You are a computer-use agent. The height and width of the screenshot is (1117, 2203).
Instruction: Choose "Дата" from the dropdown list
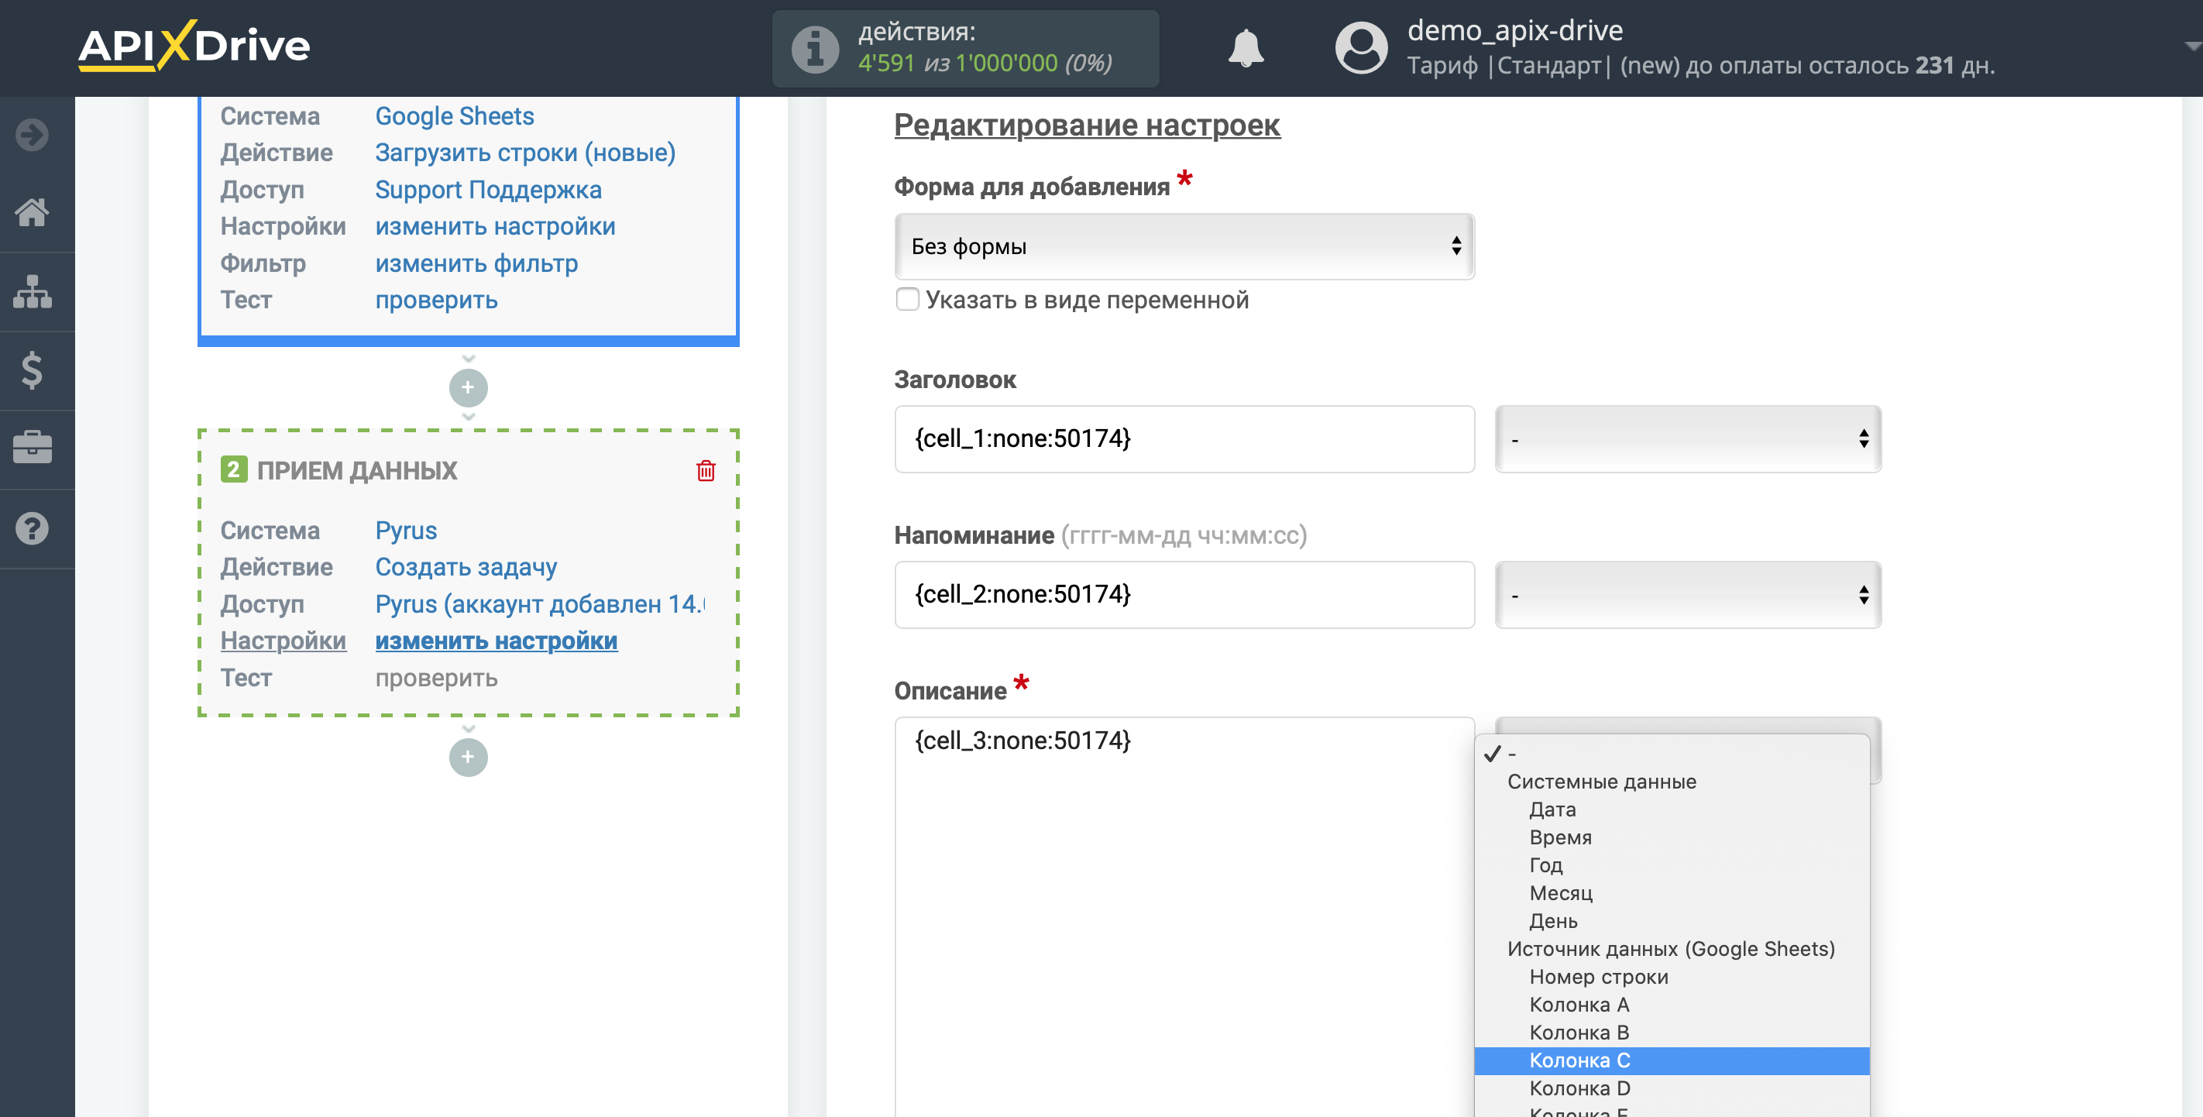pos(1552,809)
